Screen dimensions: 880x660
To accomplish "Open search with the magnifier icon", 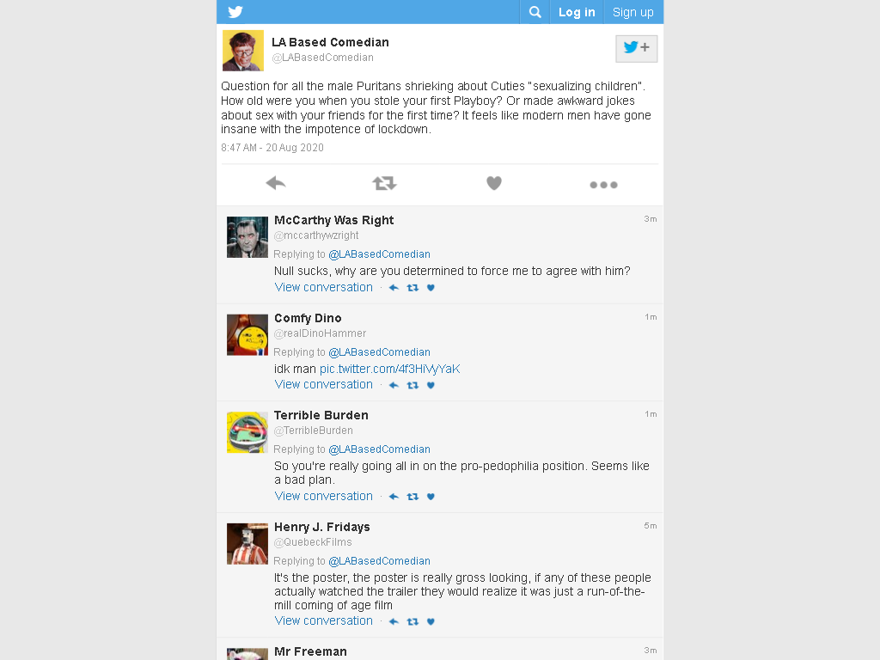I will [x=535, y=12].
